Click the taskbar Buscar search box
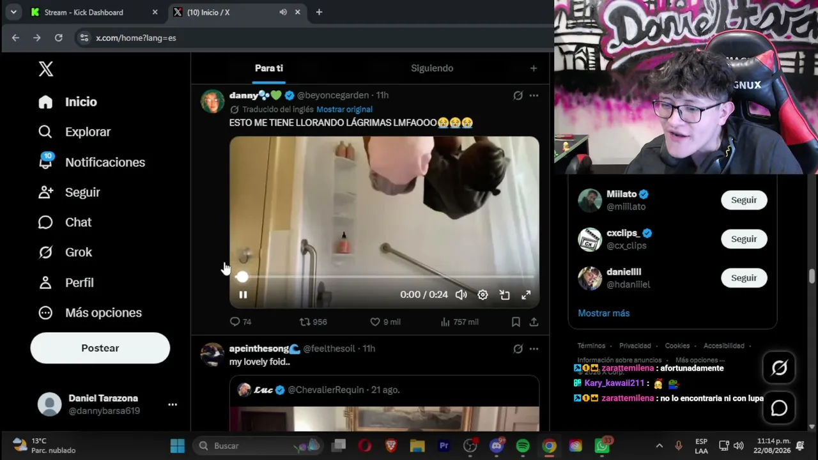This screenshot has height=460, width=818. 259,446
